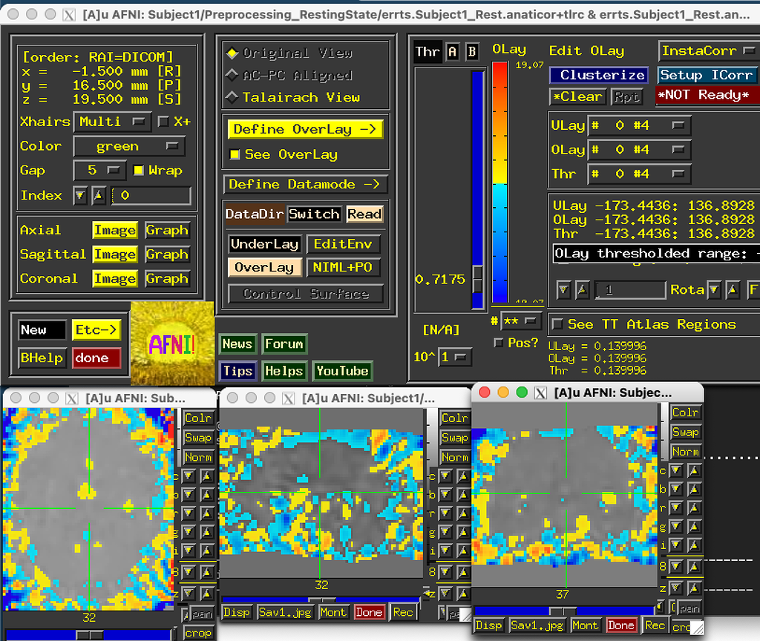This screenshot has height=641, width=760.
Task: Open Disp display options in the sagittal viewer
Action: pyautogui.click(x=237, y=612)
